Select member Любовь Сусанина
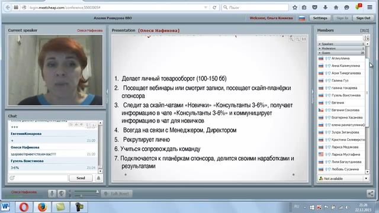Viewport: 379px width, 213px height. pos(341,169)
